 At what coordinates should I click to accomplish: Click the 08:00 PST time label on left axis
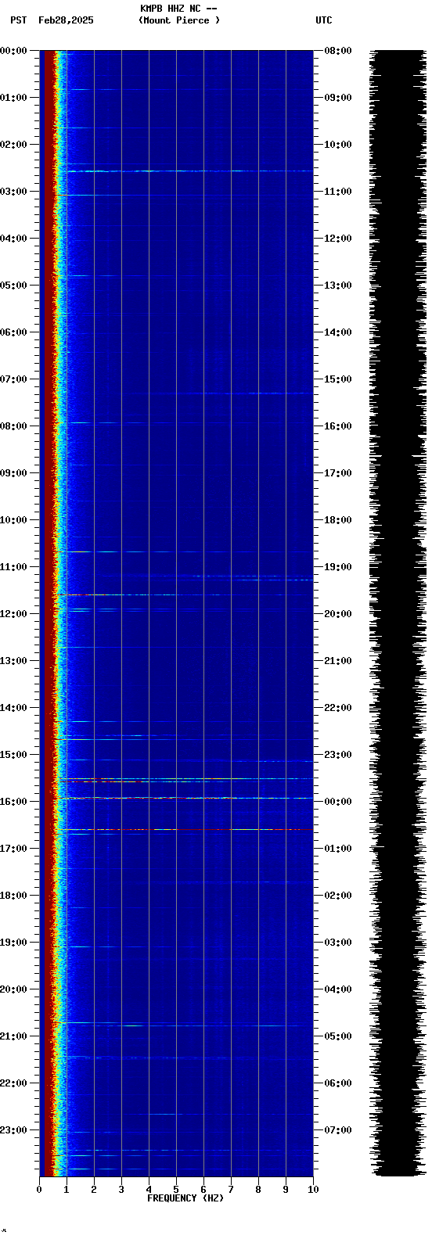coord(13,426)
